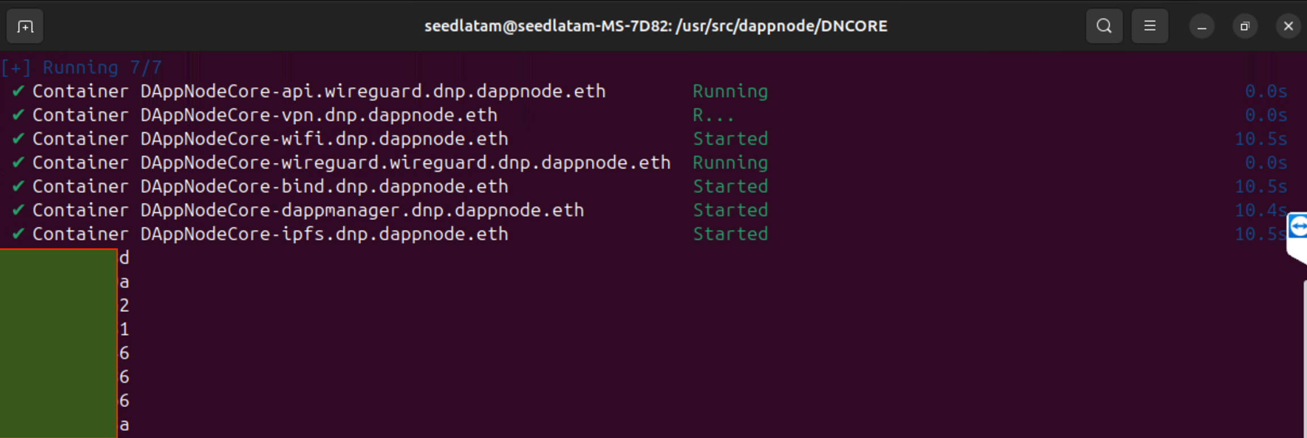Click the 10.4s timing value
Image resolution: width=1307 pixels, height=438 pixels.
[x=1260, y=210]
